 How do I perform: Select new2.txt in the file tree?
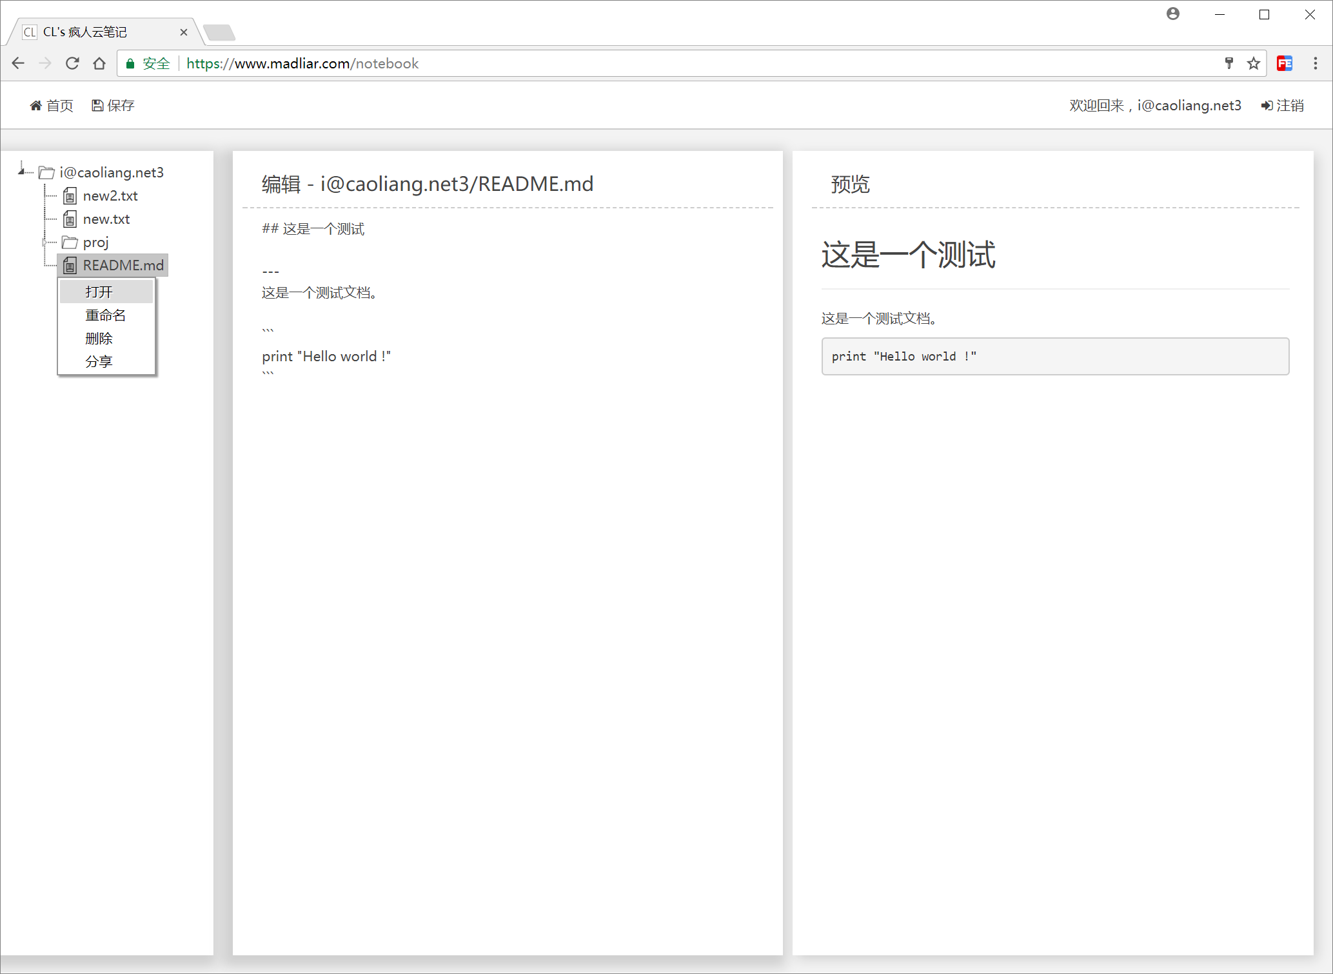110,196
